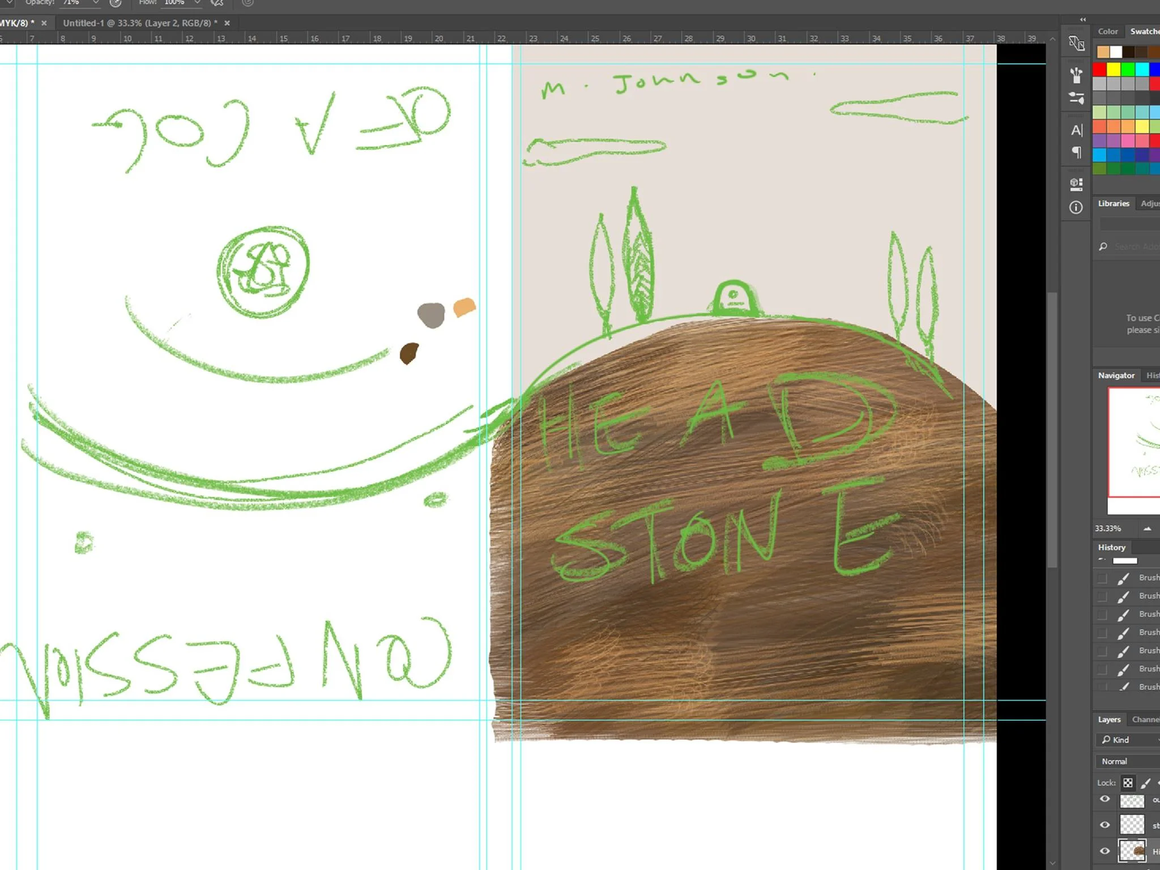Open the Brush settings panel icon
The image size is (1160, 870).
pos(1076,98)
